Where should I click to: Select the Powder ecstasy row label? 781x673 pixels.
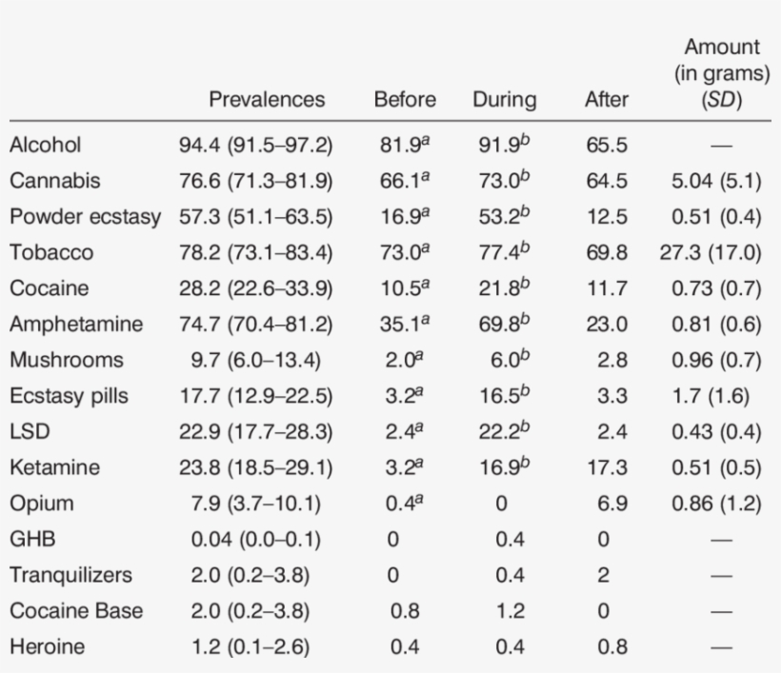86,217
